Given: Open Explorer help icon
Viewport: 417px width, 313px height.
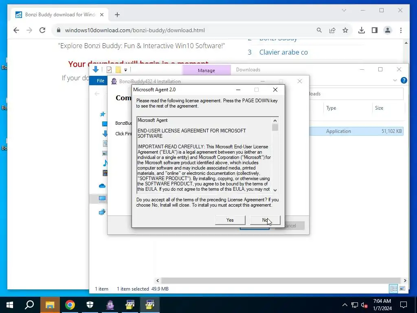Looking at the screenshot, I should point(404,80).
